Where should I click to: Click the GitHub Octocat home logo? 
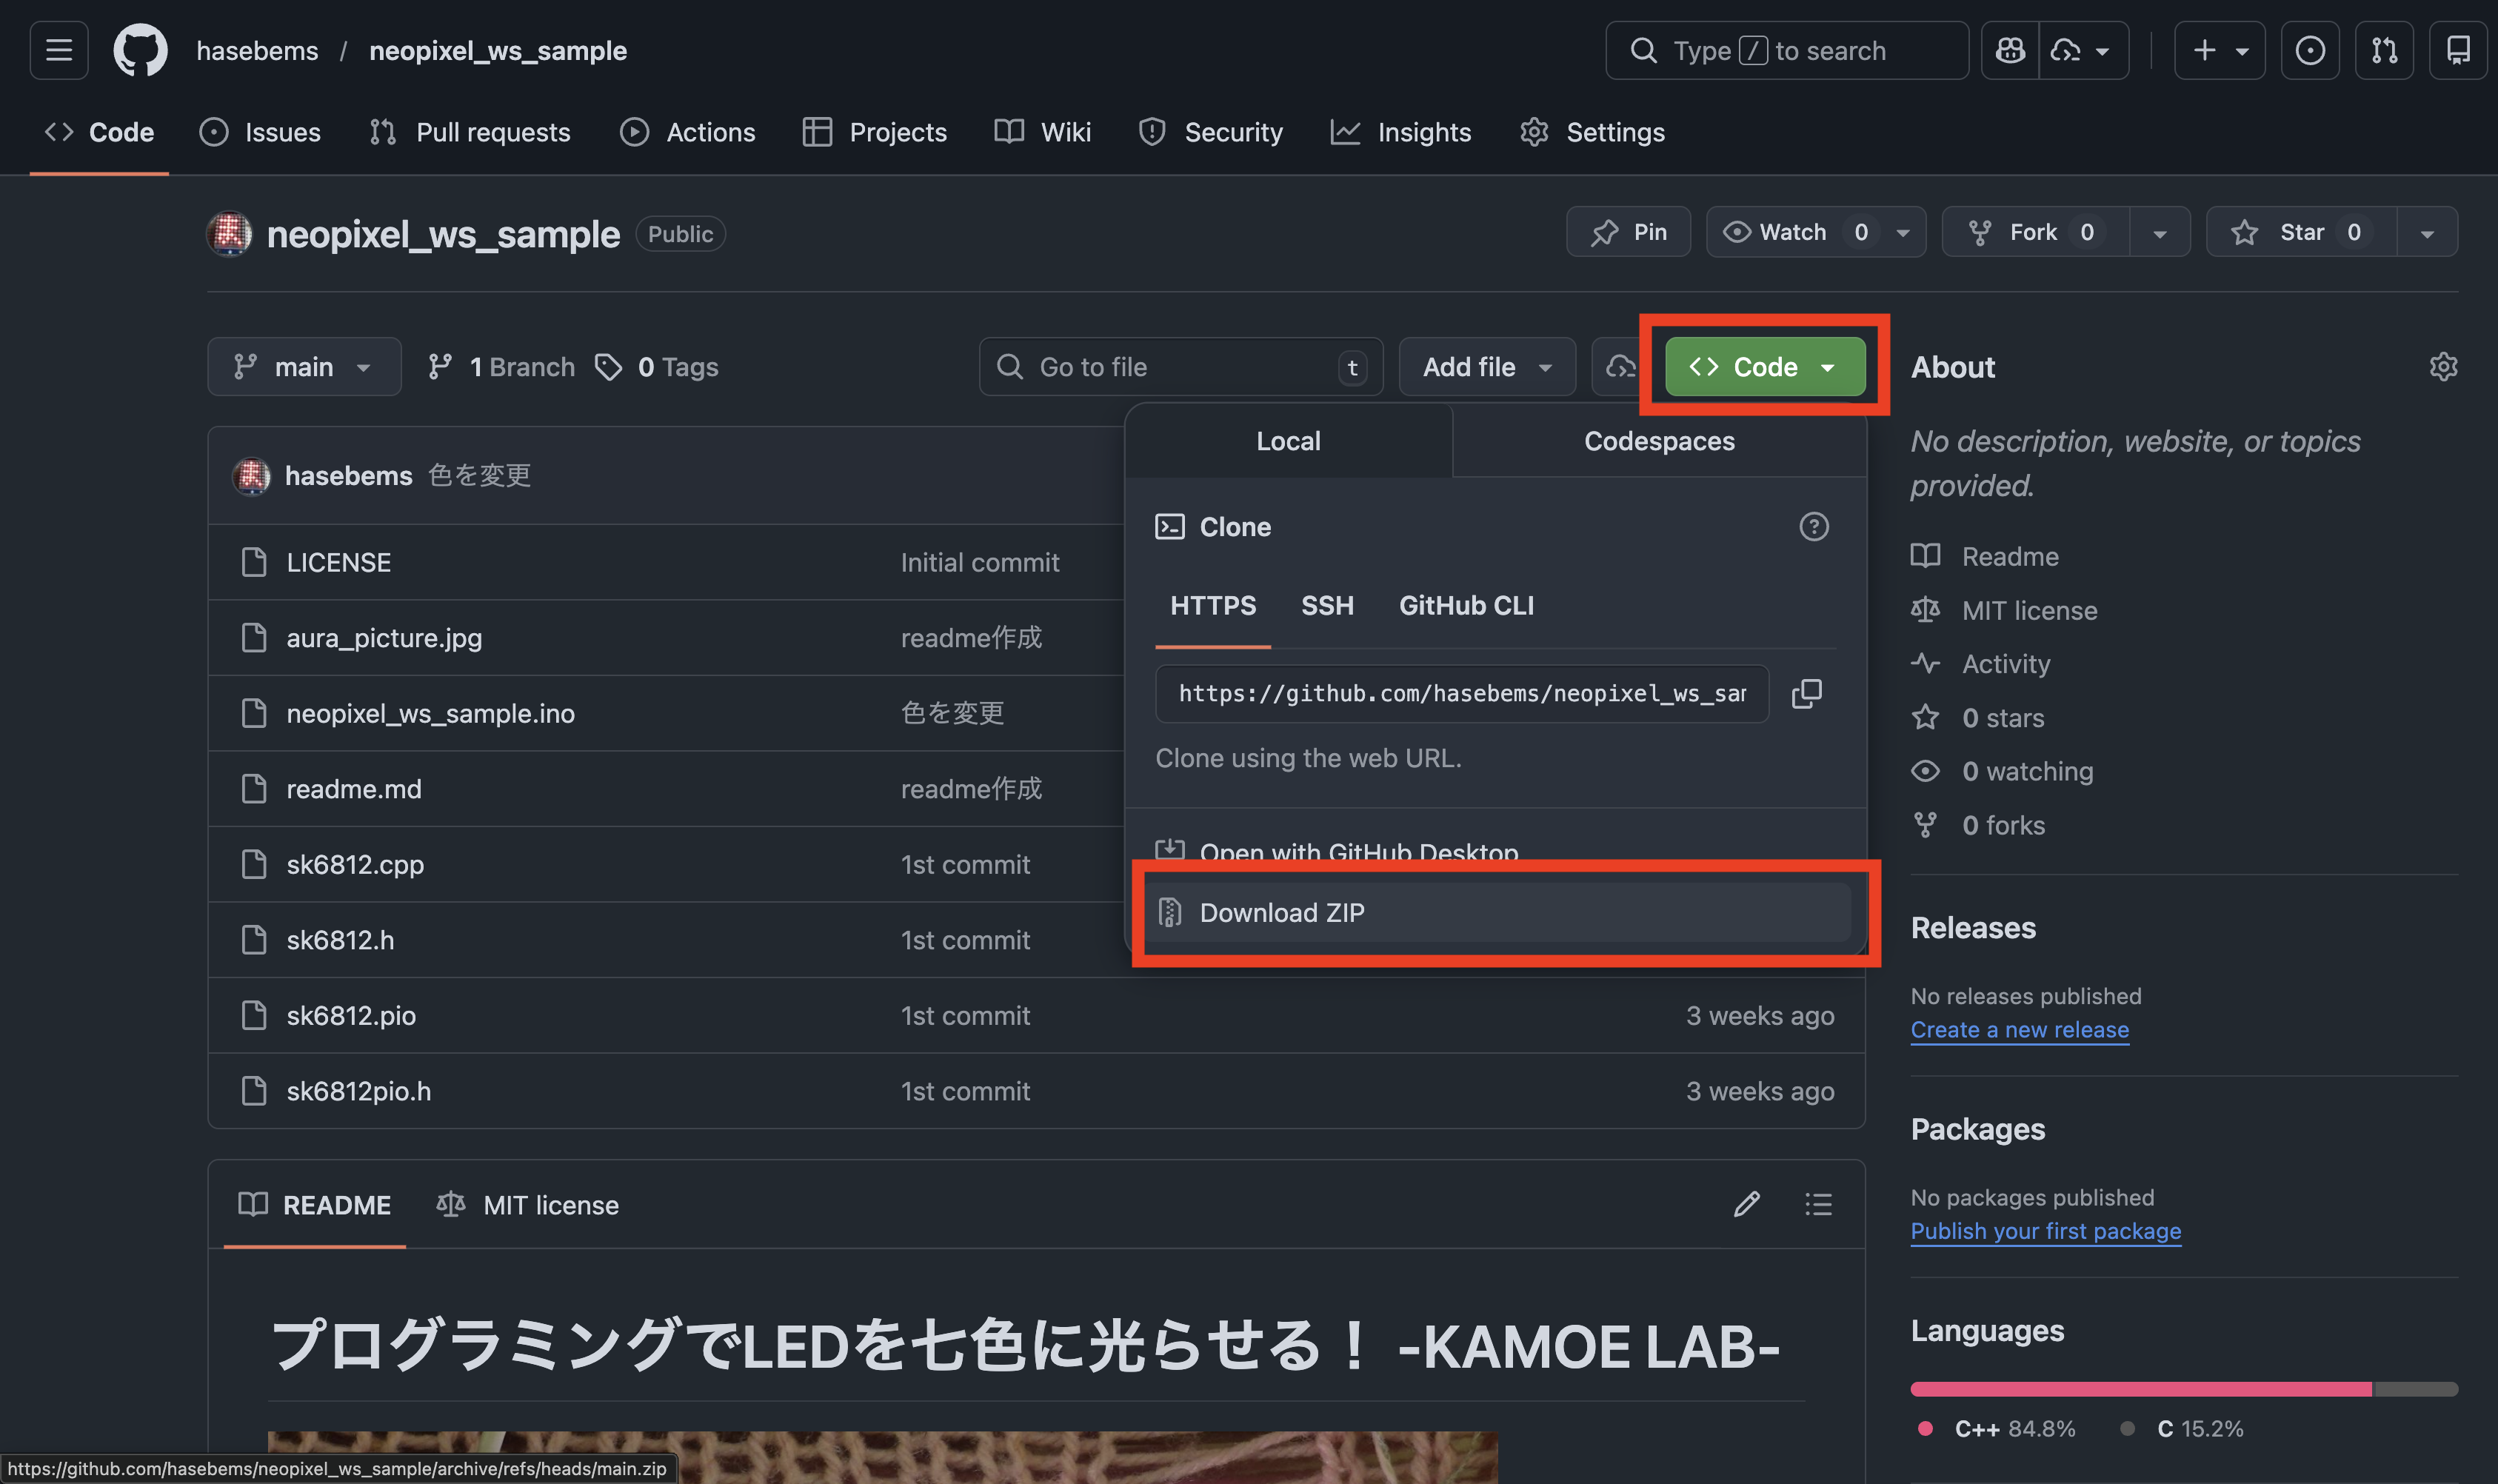point(140,50)
